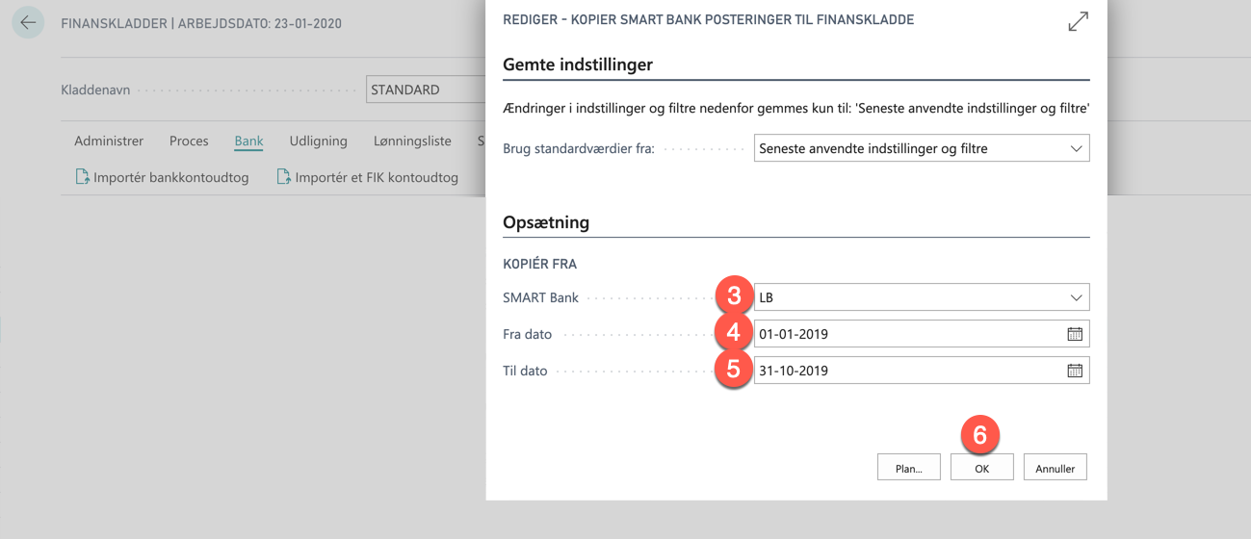Image resolution: width=1251 pixels, height=539 pixels.
Task: Click the Importér bankkontoudtog document icon
Action: pos(82,177)
